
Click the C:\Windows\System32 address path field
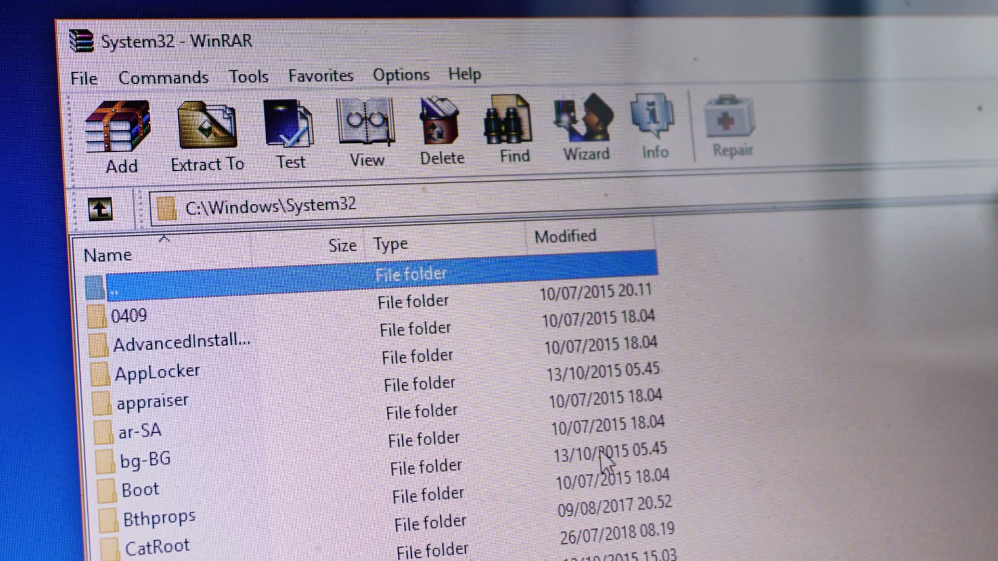pyautogui.click(x=270, y=205)
